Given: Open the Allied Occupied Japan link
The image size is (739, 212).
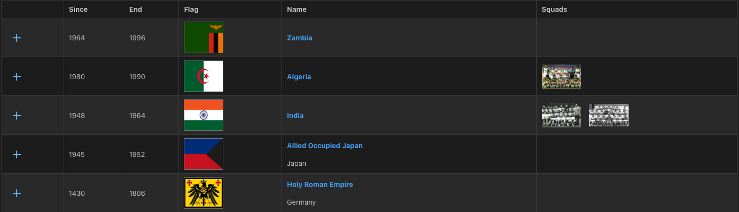Looking at the screenshot, I should (325, 146).
